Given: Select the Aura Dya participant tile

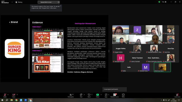Looking at the screenshot, I should [171, 48].
